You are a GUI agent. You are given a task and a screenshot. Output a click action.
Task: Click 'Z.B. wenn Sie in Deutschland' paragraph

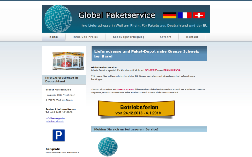[143, 78]
